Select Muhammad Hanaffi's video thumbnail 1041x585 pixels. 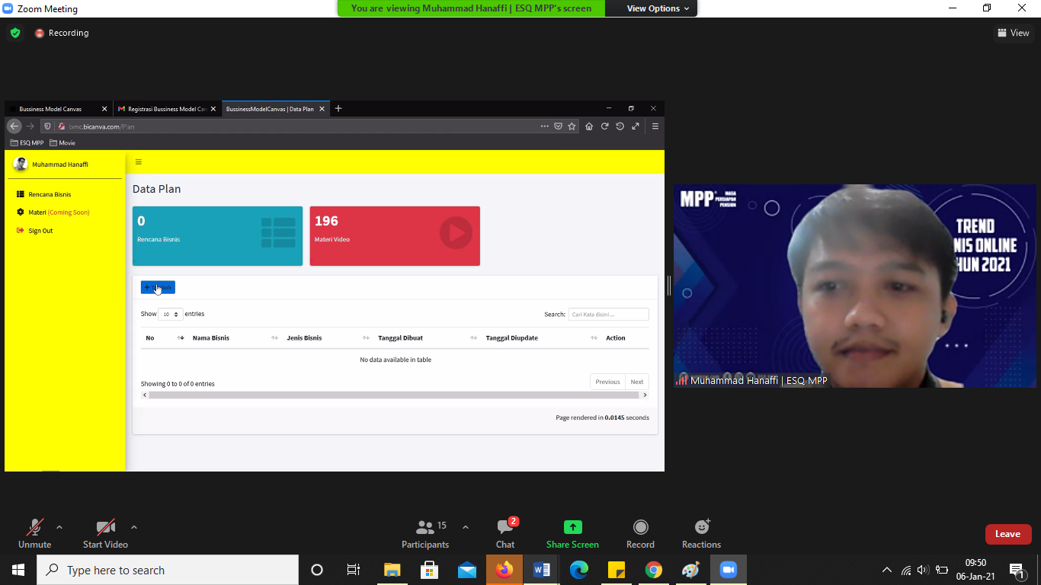point(854,286)
